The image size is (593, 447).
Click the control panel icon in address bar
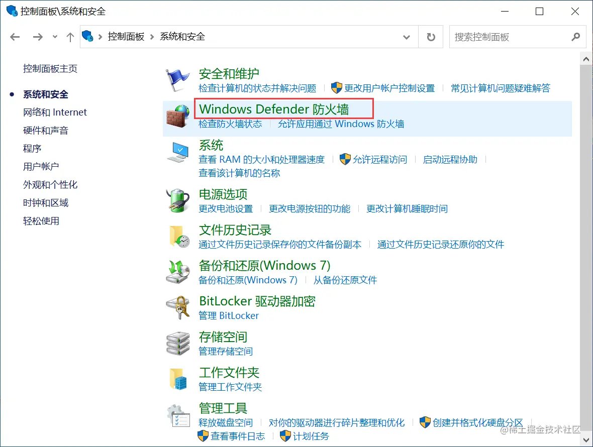click(87, 36)
